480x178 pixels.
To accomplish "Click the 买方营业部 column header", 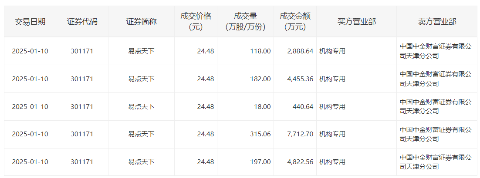I will 356,22.
